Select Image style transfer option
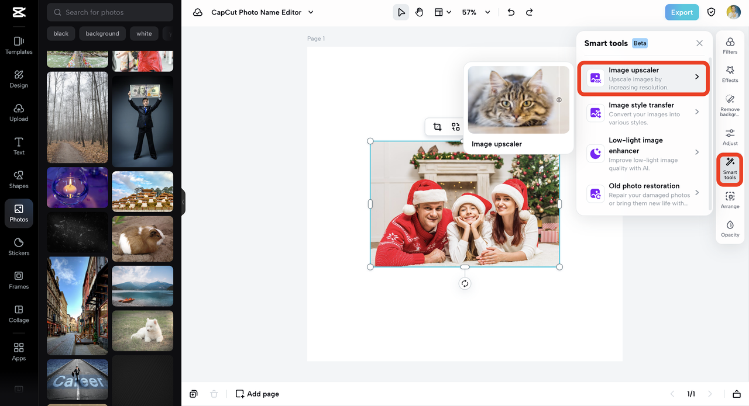This screenshot has width=749, height=406. click(x=644, y=113)
